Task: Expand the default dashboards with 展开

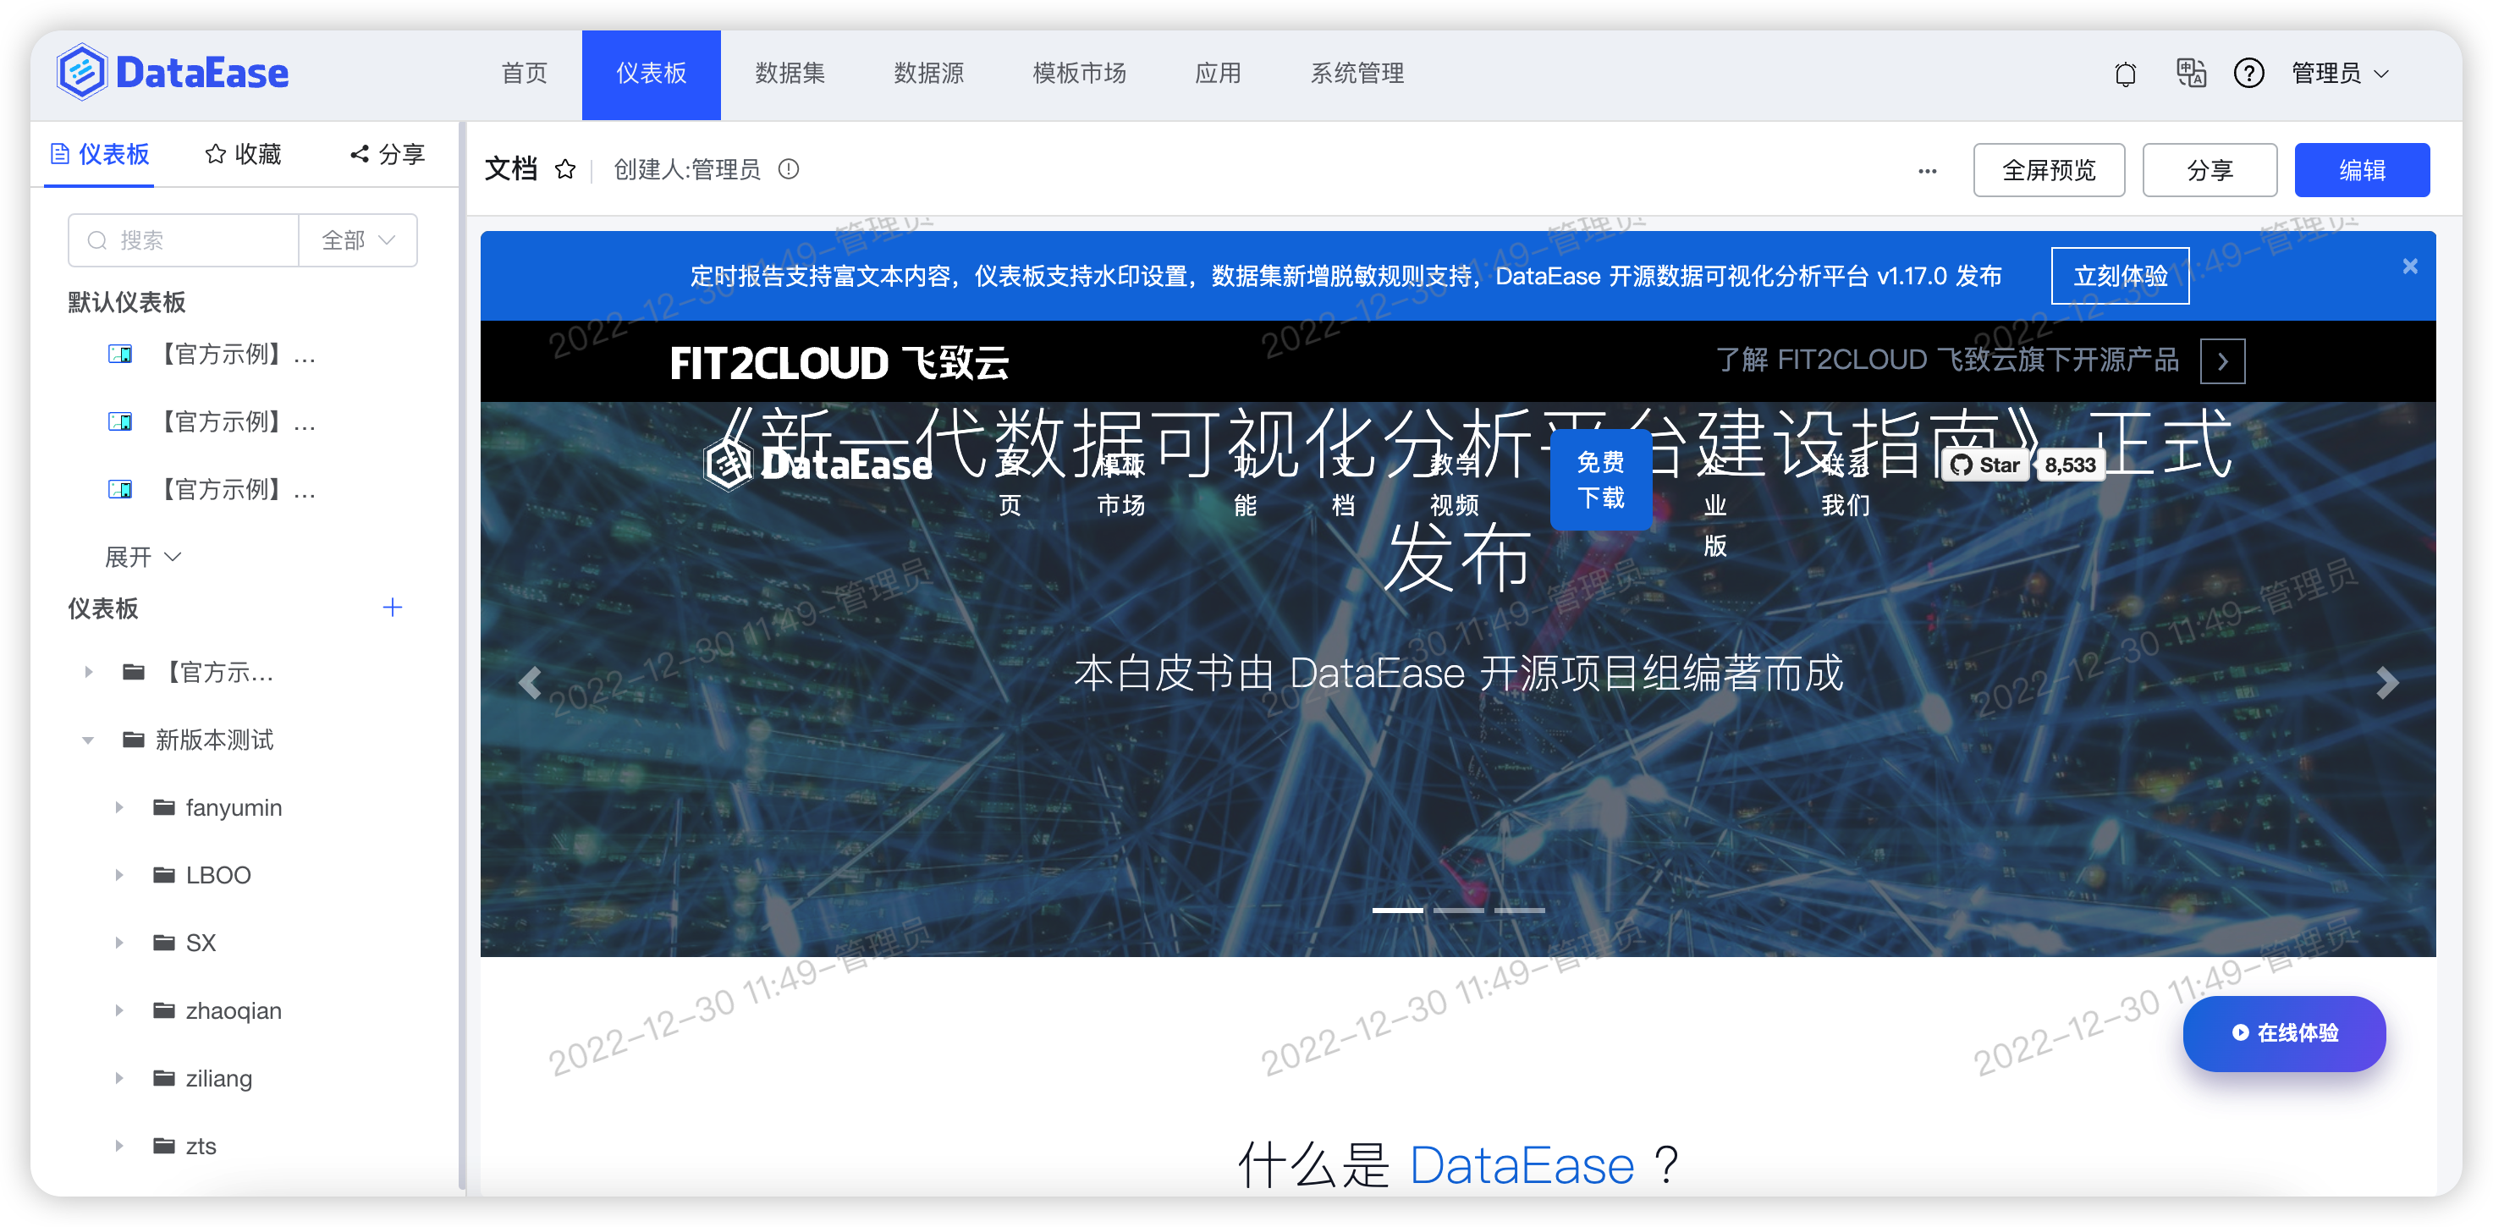Action: point(142,558)
